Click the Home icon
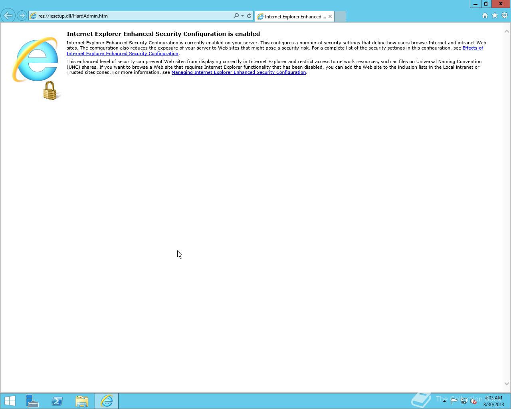The image size is (511, 409). [485, 16]
